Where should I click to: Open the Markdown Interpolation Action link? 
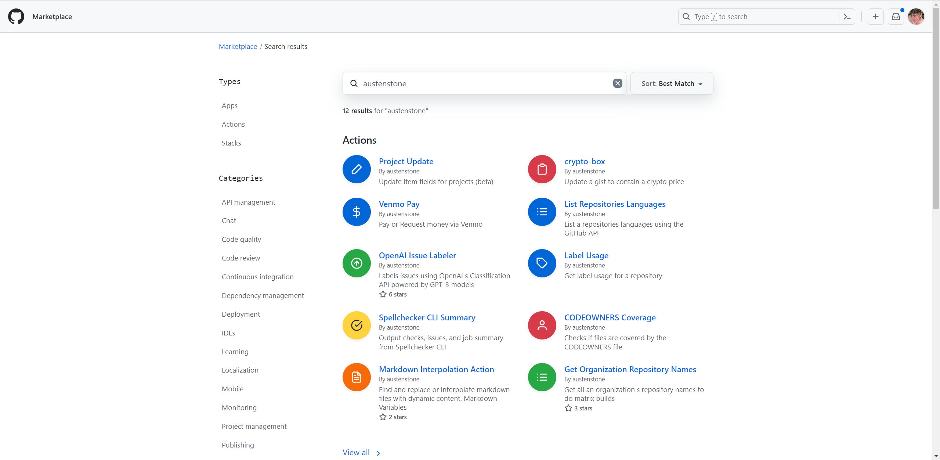437,369
